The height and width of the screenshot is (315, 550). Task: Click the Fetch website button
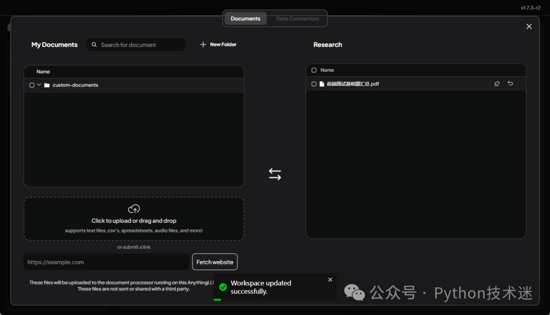(215, 262)
